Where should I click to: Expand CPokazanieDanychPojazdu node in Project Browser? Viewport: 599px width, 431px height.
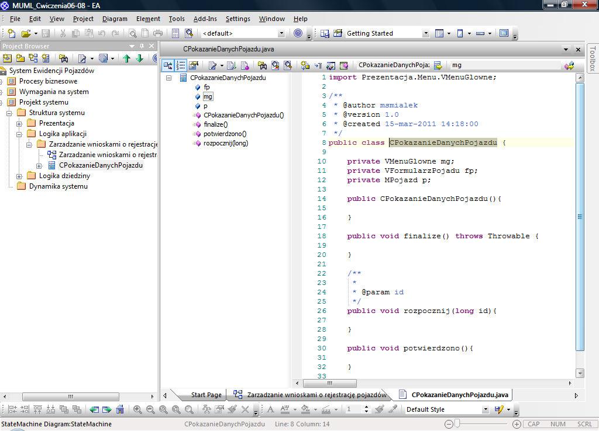[39, 166]
